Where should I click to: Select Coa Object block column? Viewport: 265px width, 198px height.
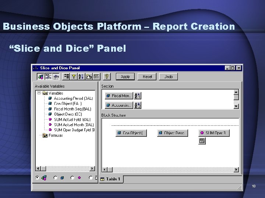pyautogui.click(x=131, y=133)
